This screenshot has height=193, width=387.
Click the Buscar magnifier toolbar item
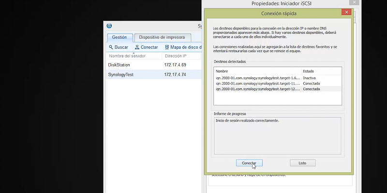click(119, 47)
